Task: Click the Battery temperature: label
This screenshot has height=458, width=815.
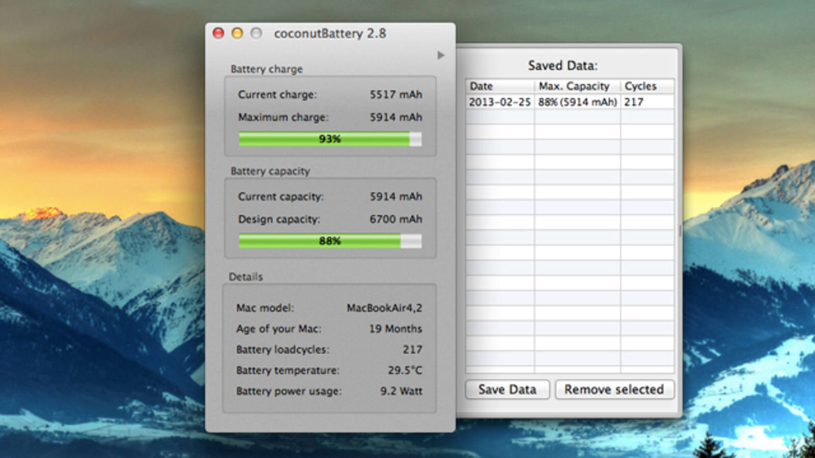Action: tap(287, 371)
